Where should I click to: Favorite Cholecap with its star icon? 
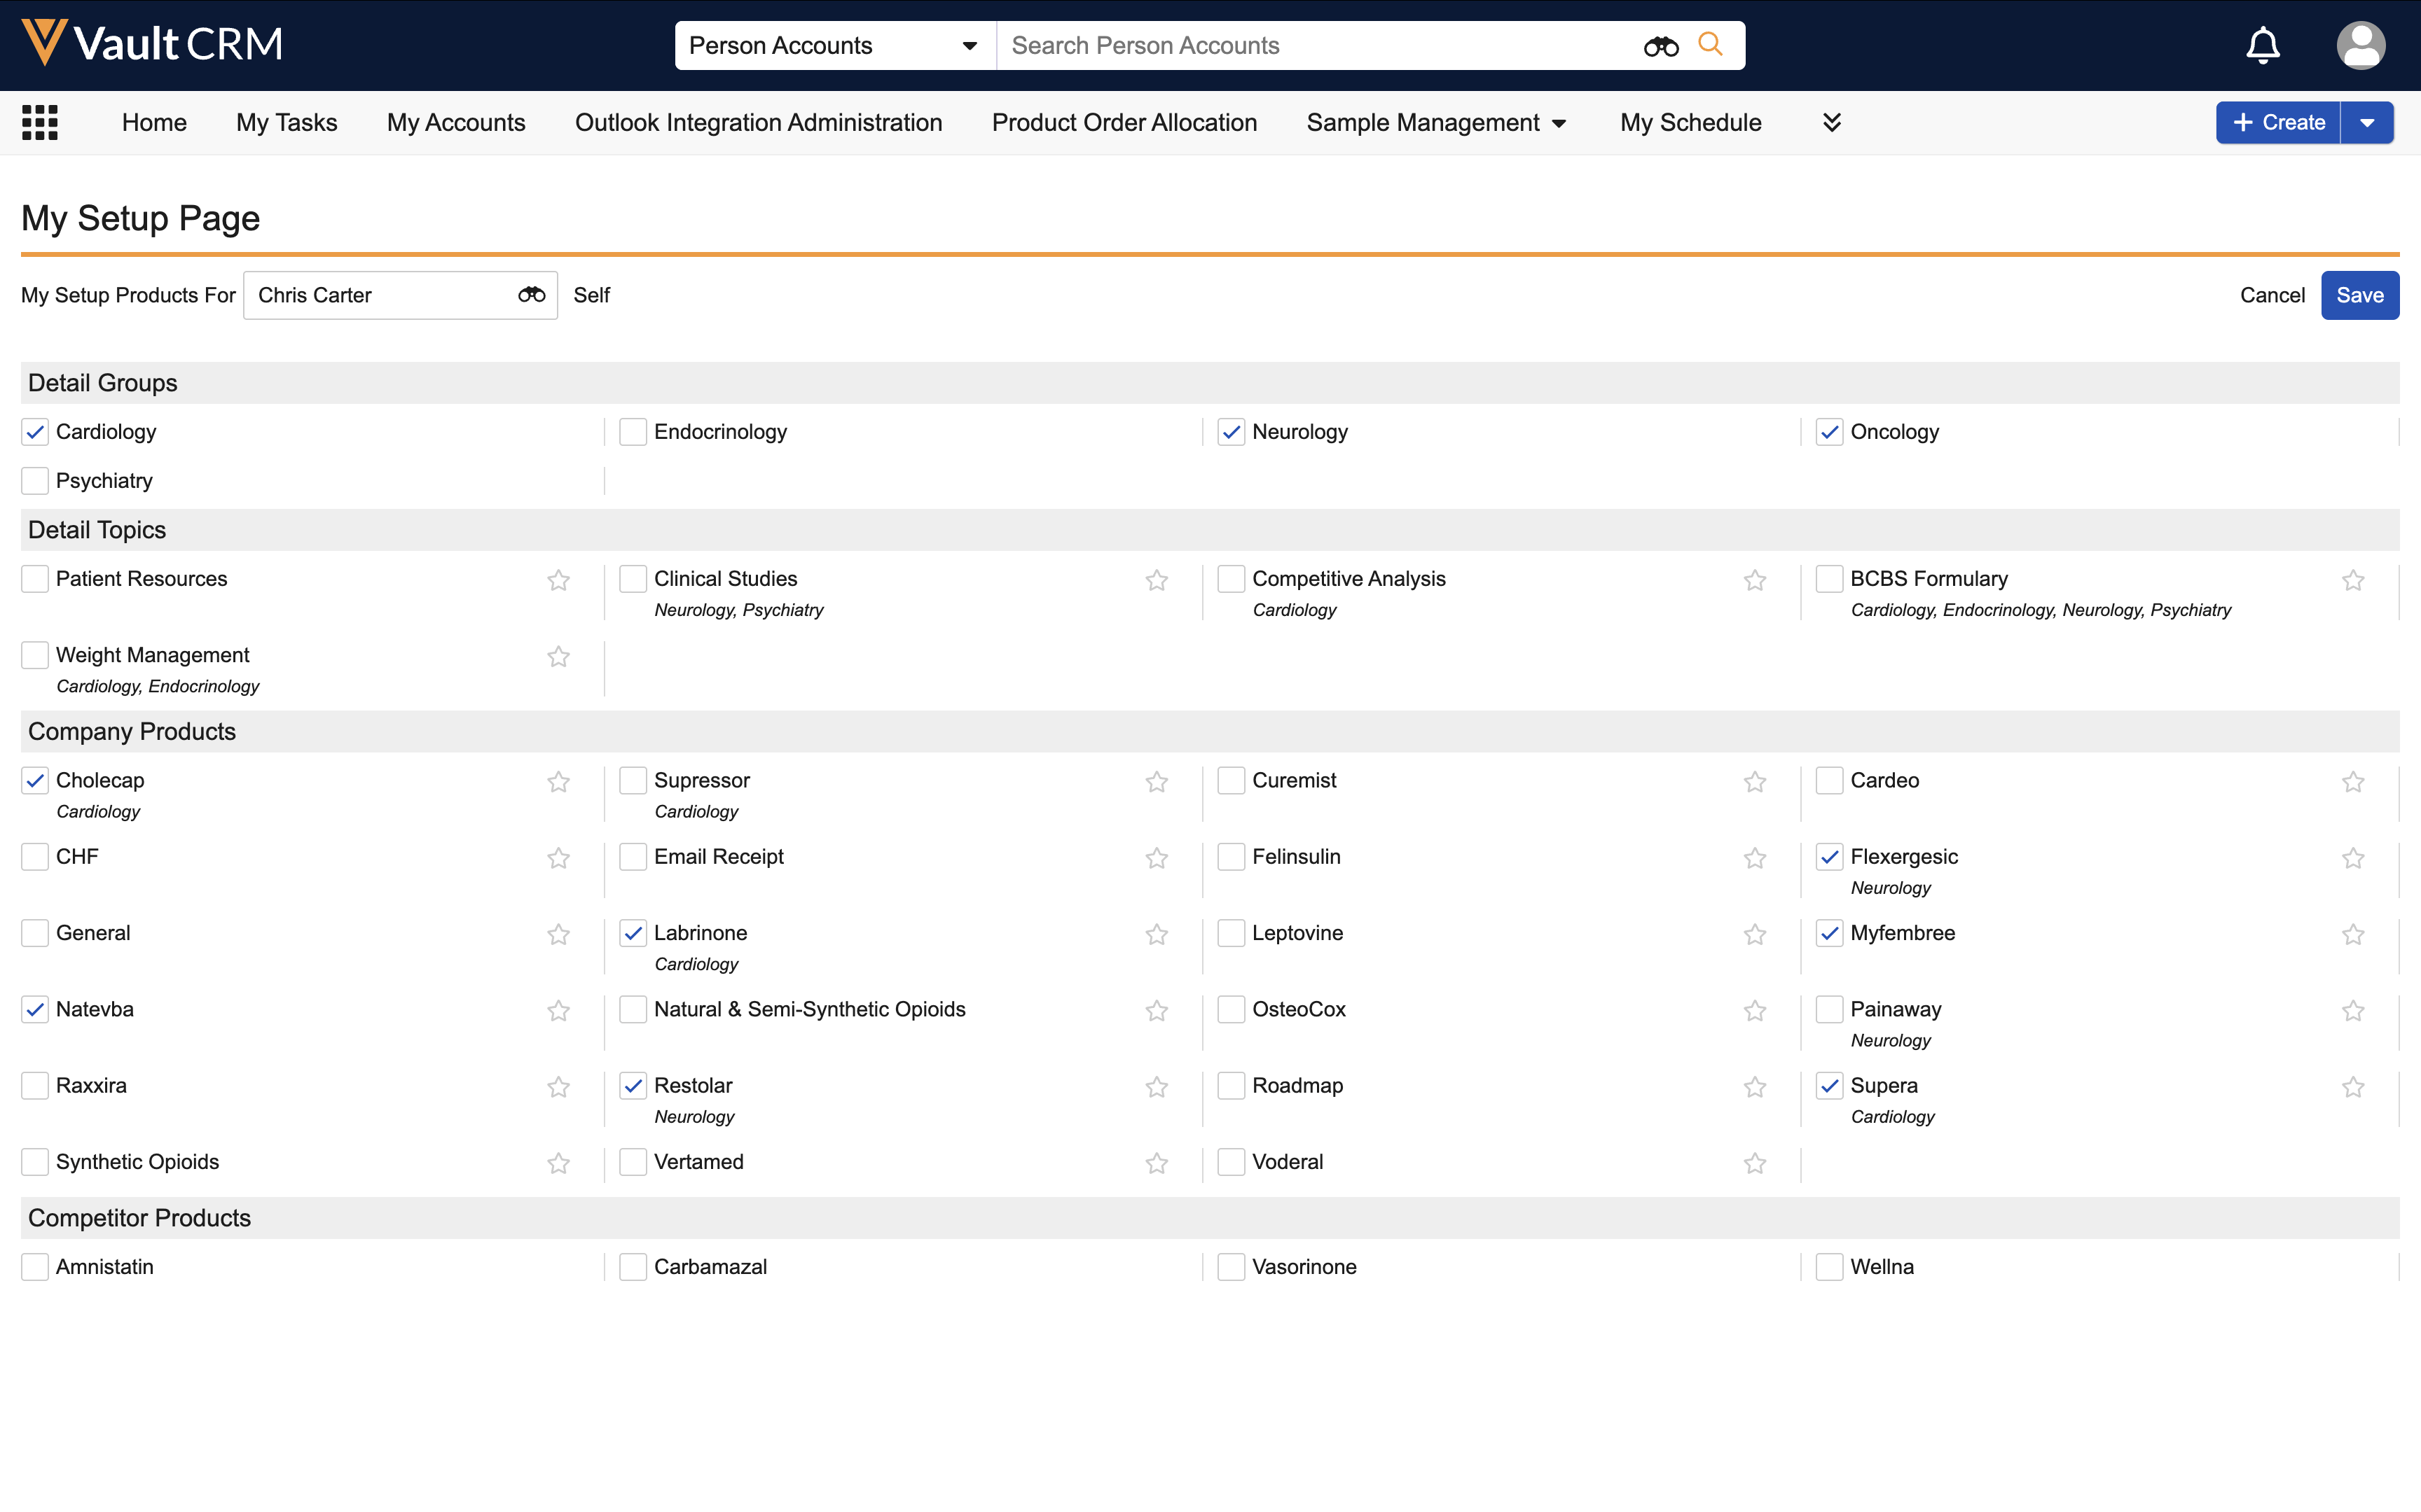point(558,782)
